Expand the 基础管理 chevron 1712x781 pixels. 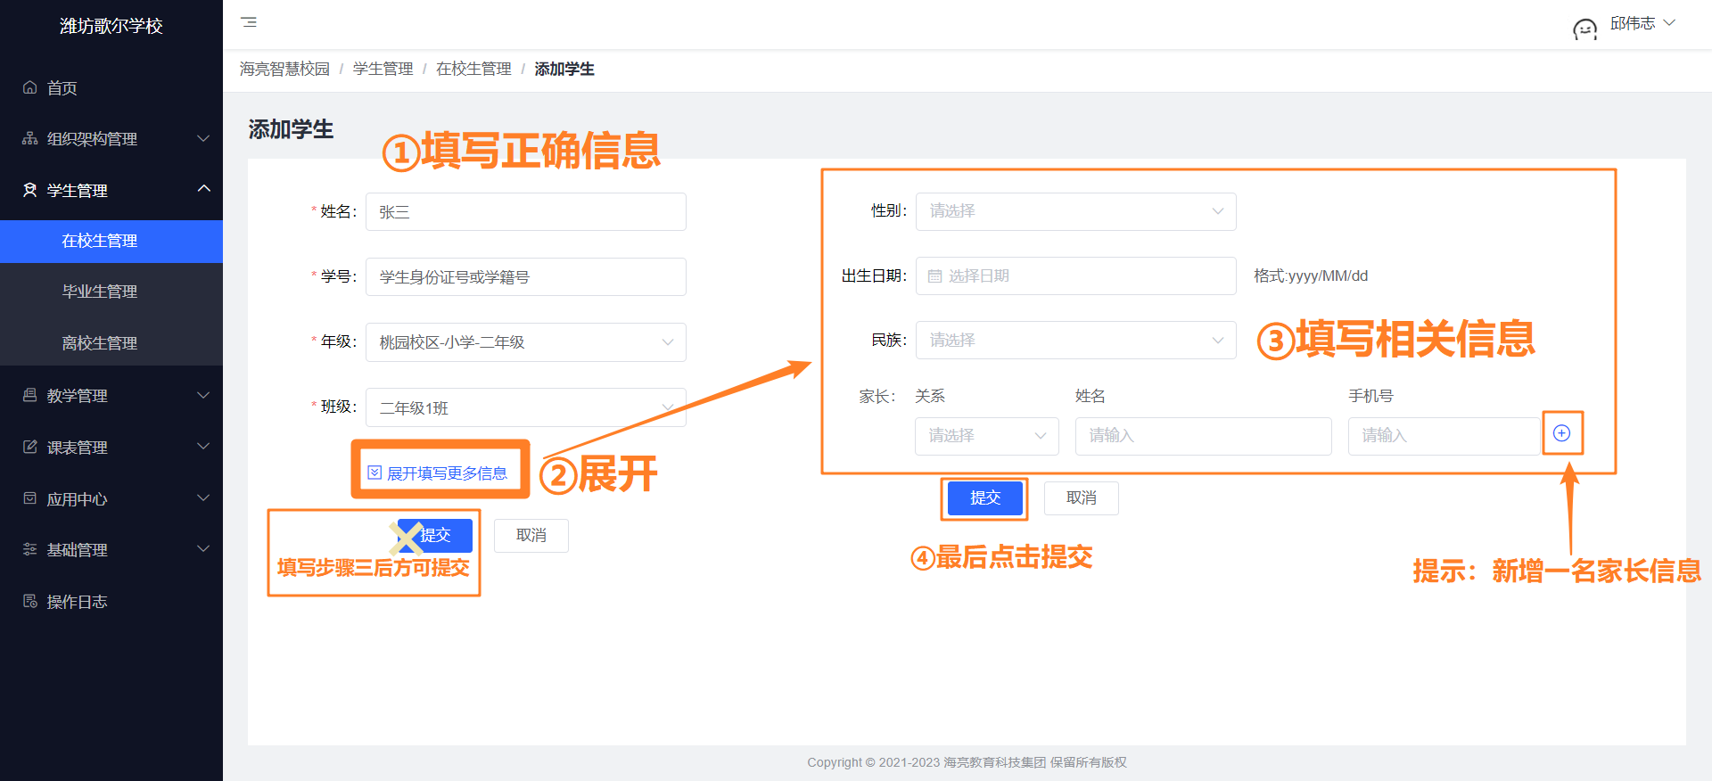tap(203, 548)
